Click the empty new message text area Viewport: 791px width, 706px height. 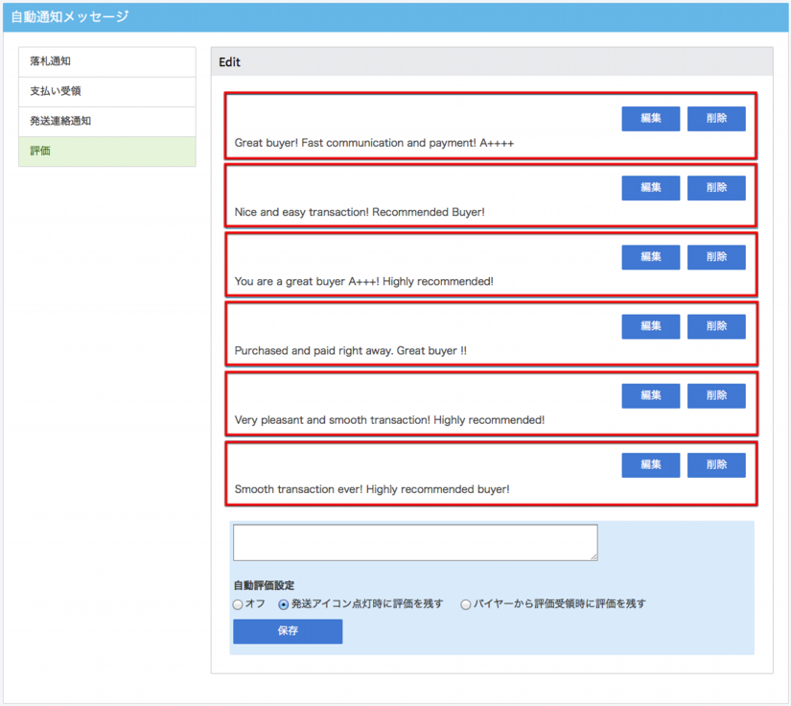tap(414, 542)
